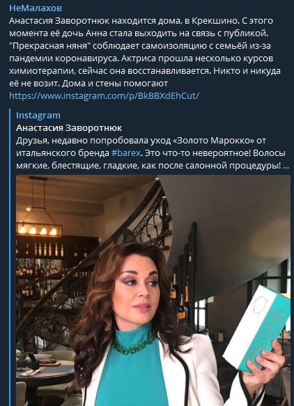Viewport: 294px width, 406px height.
Task: Expand truncated preview text via the ellipsis
Action: 286,166
